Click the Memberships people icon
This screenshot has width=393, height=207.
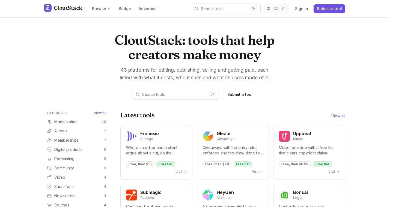click(x=49, y=140)
